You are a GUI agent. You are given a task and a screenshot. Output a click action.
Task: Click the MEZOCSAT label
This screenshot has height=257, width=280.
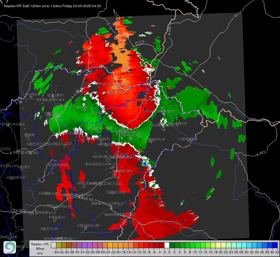(62, 144)
